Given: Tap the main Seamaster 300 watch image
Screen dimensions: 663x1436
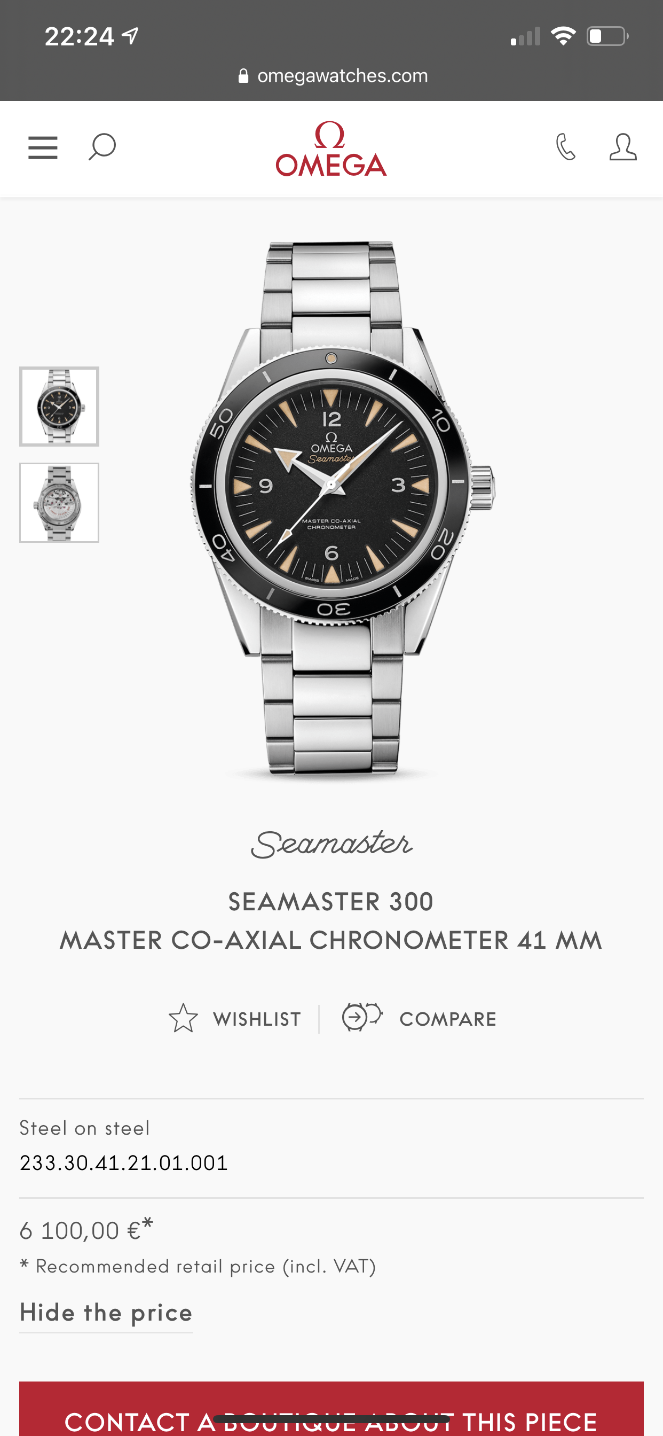Looking at the screenshot, I should pos(342,509).
